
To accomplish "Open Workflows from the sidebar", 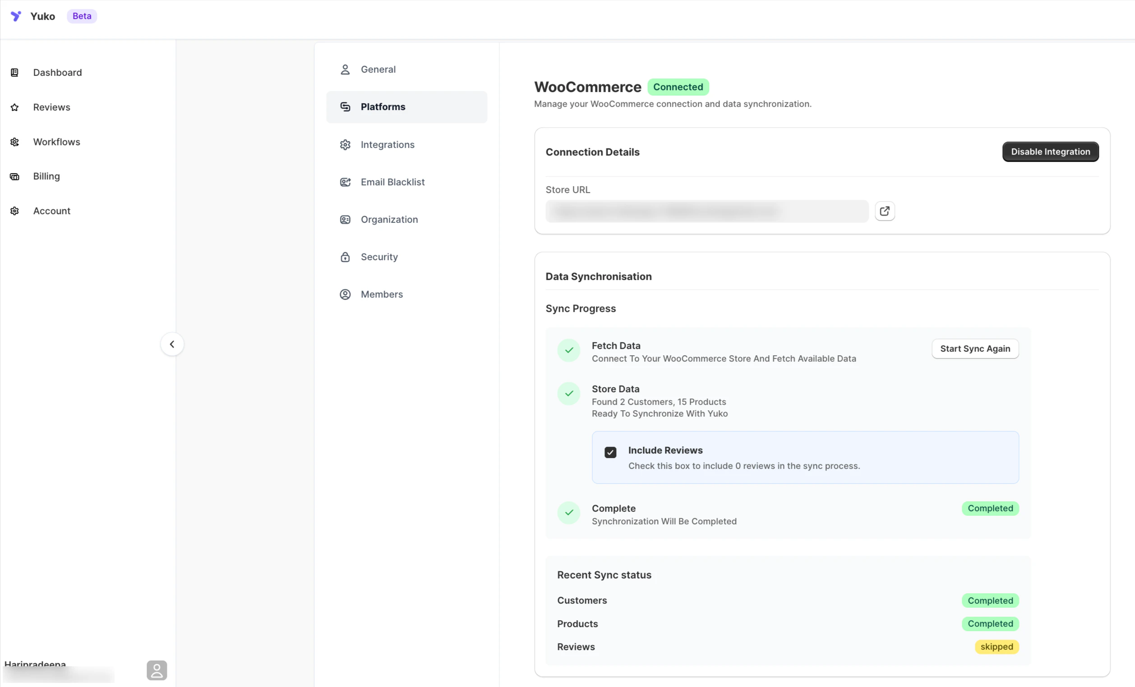I will click(x=57, y=142).
